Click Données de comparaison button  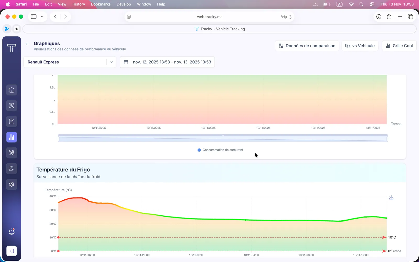[x=307, y=46]
